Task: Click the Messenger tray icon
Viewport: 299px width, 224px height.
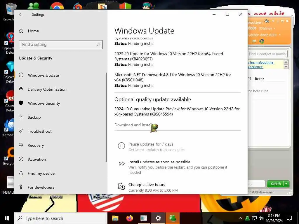Action: coord(247,218)
